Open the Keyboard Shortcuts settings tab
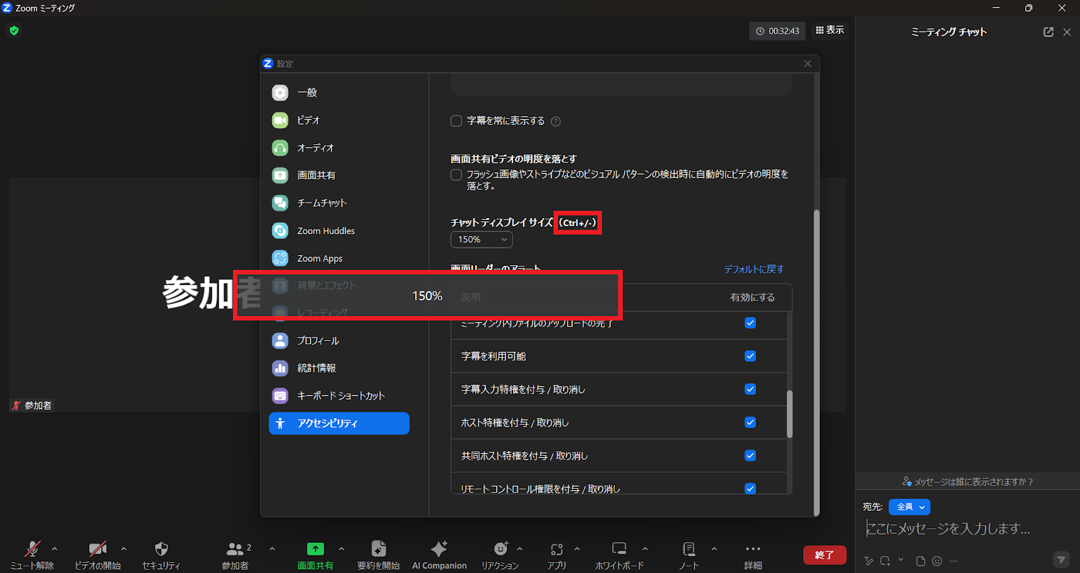The width and height of the screenshot is (1080, 573). pyautogui.click(x=339, y=396)
